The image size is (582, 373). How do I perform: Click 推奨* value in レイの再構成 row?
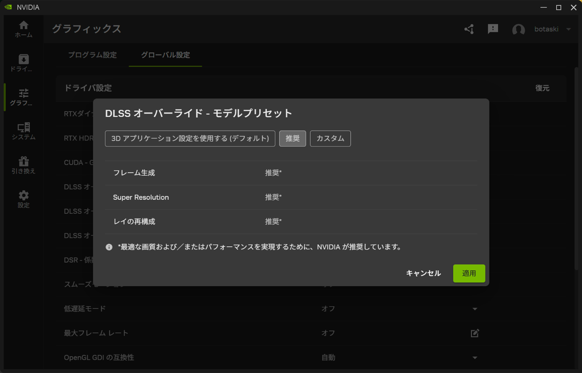273,222
